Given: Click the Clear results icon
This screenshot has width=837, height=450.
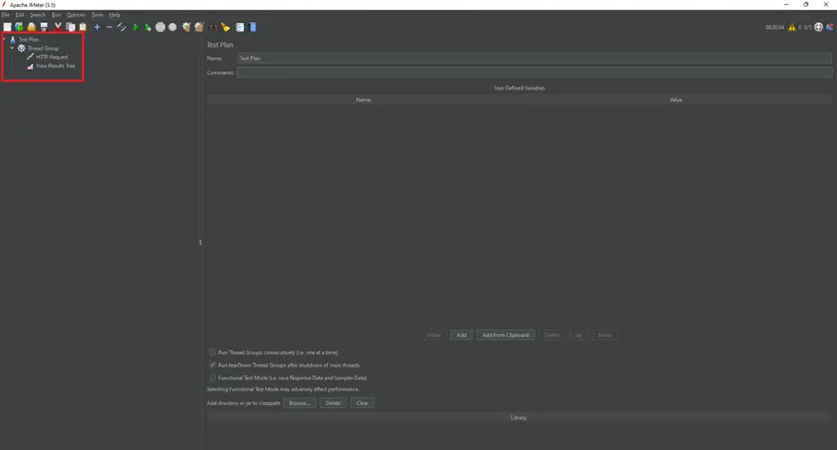Looking at the screenshot, I should pos(186,26).
